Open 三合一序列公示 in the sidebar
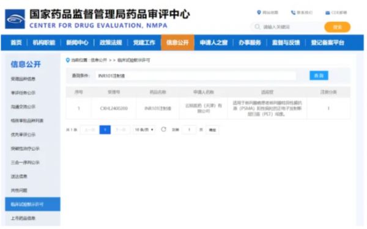Image resolution: width=367 pixels, height=229 pixels. pos(25,162)
